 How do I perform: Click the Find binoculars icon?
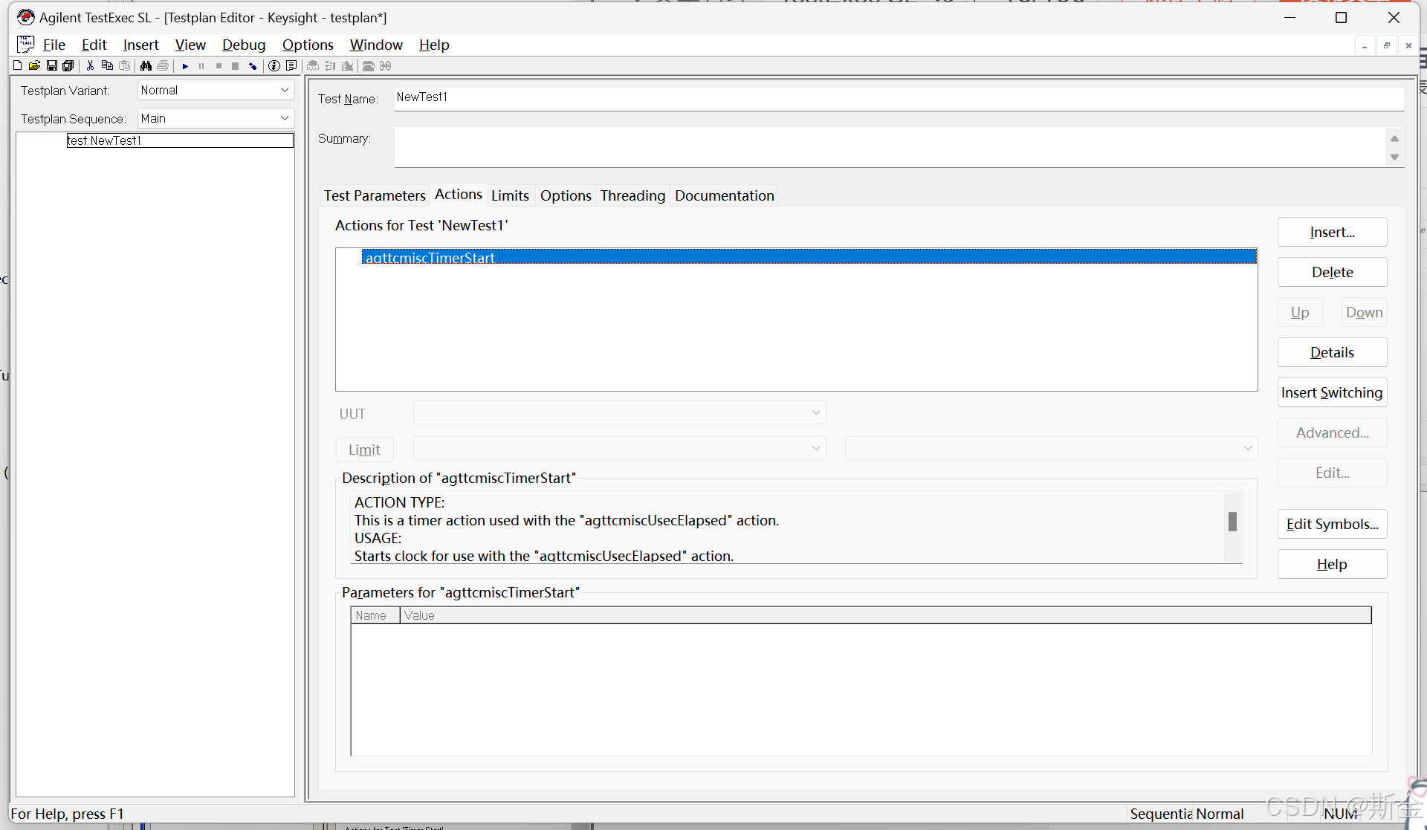tap(146, 66)
